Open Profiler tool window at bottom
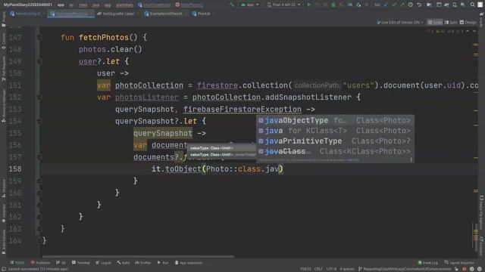 point(143,263)
